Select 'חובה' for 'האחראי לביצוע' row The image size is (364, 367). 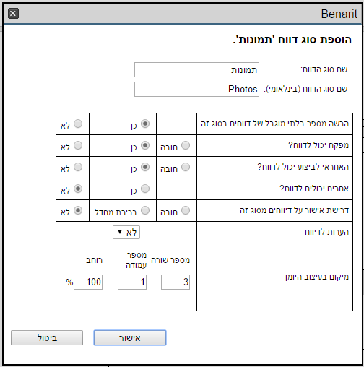[186, 167]
